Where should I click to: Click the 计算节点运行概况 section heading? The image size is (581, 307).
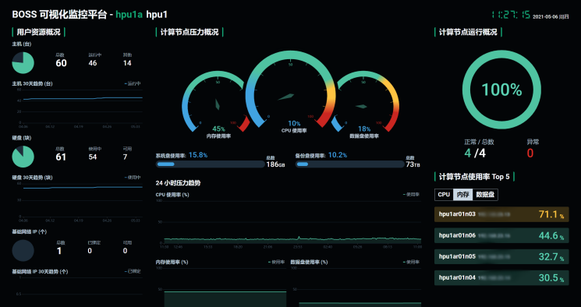coord(468,32)
